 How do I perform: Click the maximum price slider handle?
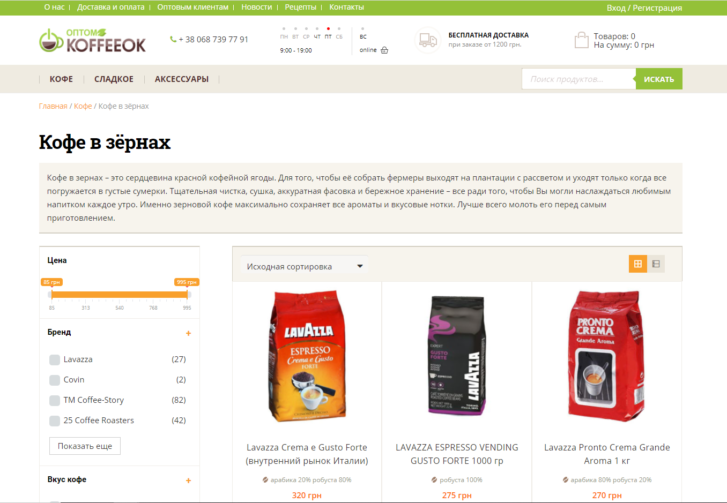pyautogui.click(x=187, y=294)
